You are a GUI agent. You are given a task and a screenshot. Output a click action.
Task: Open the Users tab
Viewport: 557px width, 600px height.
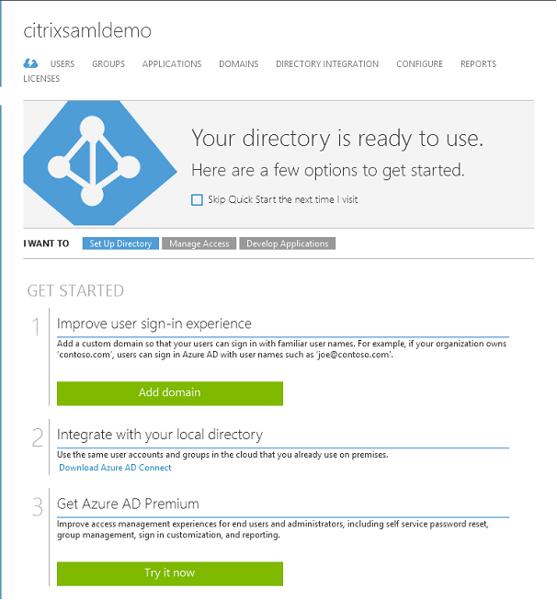pos(63,64)
